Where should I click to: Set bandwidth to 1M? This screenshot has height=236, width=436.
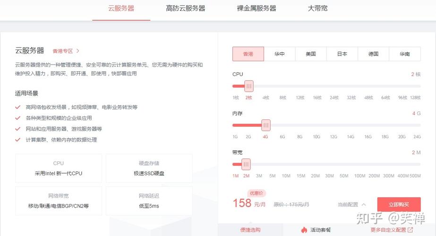236,176
